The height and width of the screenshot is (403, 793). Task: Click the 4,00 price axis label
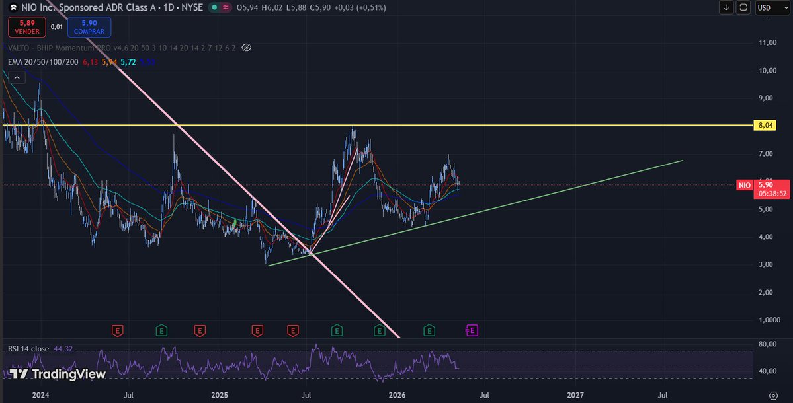tap(766, 237)
